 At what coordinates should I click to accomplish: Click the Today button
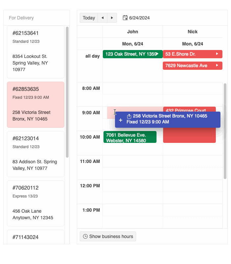coord(89,18)
